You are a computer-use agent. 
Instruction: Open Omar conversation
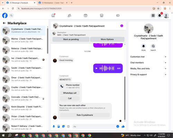tap(23, 79)
